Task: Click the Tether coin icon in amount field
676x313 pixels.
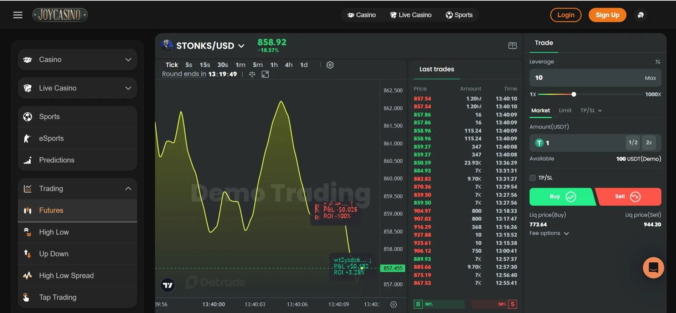Action: pos(539,143)
